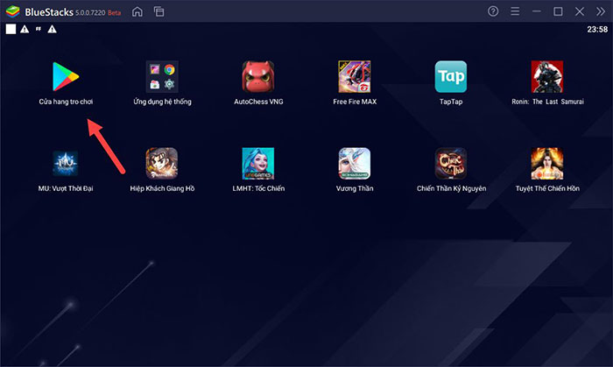Start Chiến Thần Kỷ Nguyên
The image size is (613, 367).
point(451,163)
